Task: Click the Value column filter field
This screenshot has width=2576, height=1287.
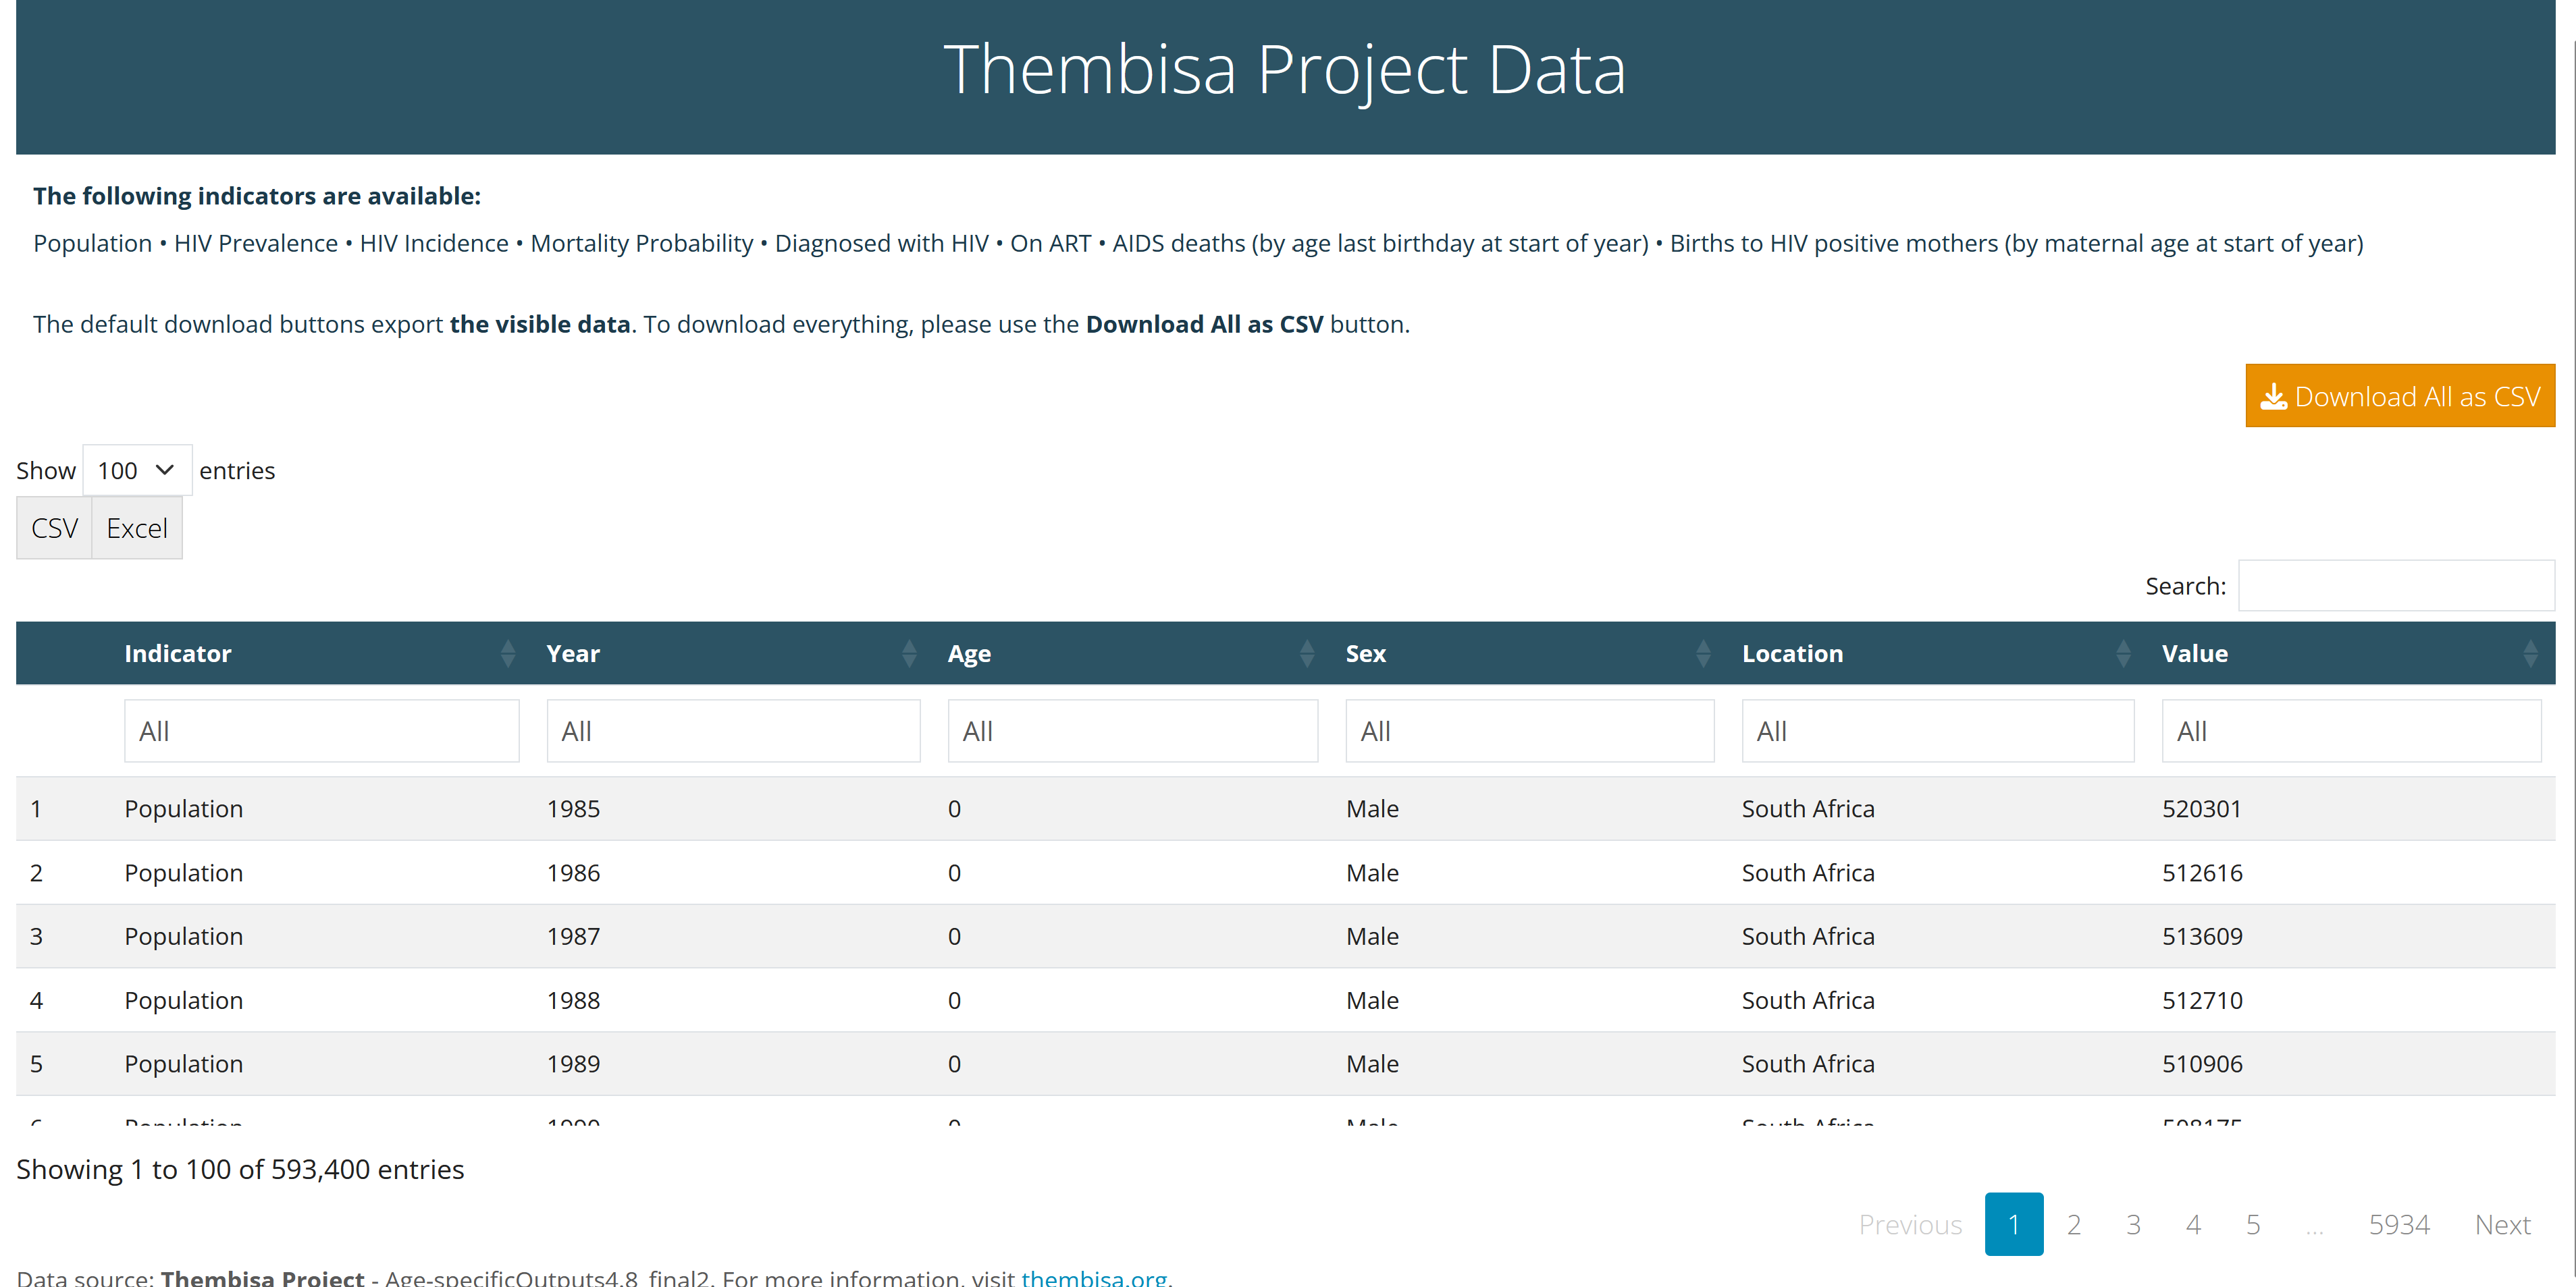Action: (x=2350, y=732)
